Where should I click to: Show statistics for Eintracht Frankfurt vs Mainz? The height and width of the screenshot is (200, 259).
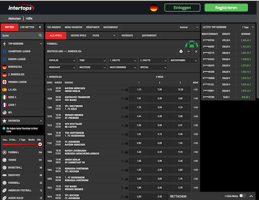click(126, 99)
